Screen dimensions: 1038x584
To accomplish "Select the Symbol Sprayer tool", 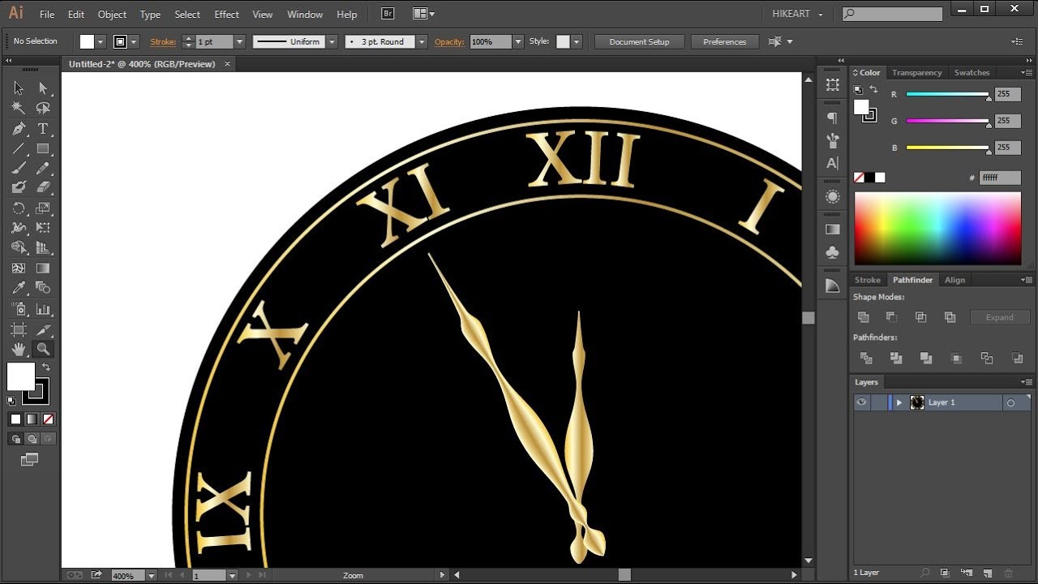I will tap(19, 309).
